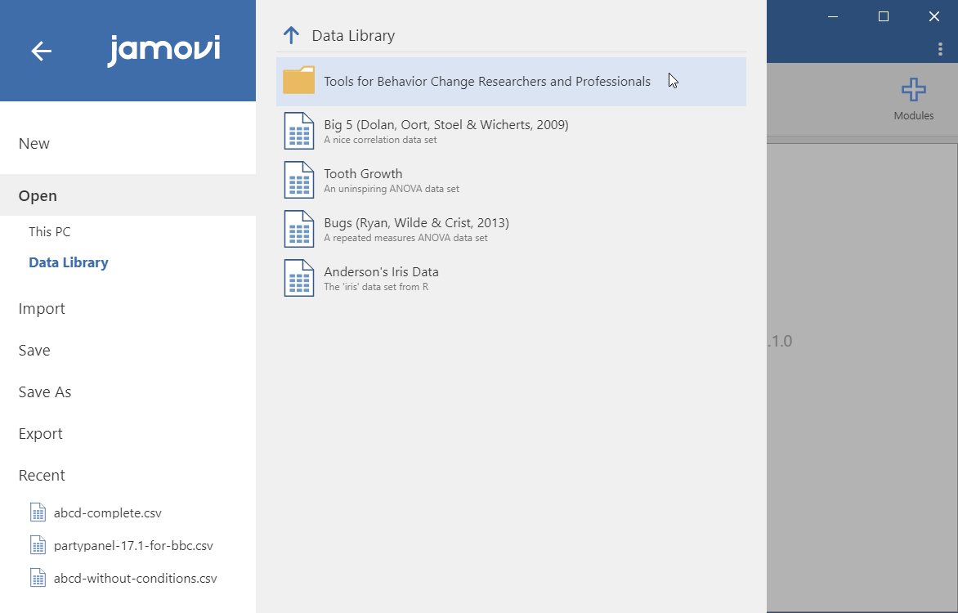The image size is (958, 613).
Task: Click the abcd-complete.csv file icon
Action: point(38,512)
